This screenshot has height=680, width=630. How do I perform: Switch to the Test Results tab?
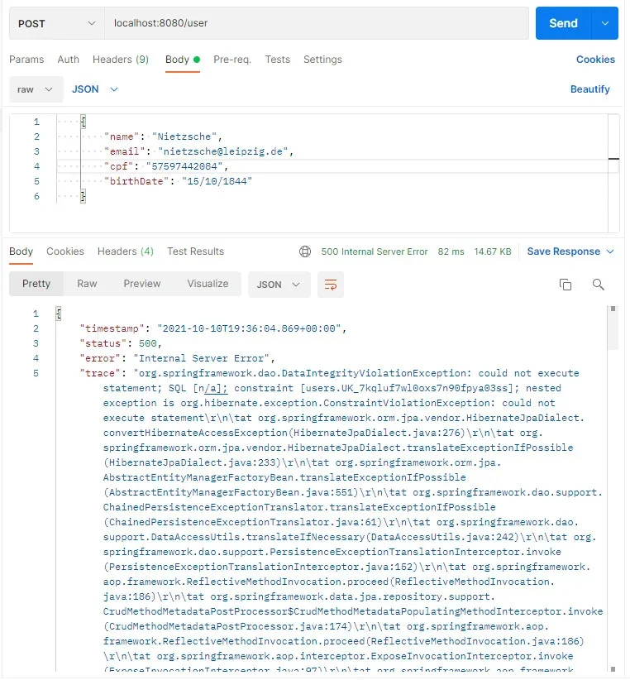click(195, 251)
